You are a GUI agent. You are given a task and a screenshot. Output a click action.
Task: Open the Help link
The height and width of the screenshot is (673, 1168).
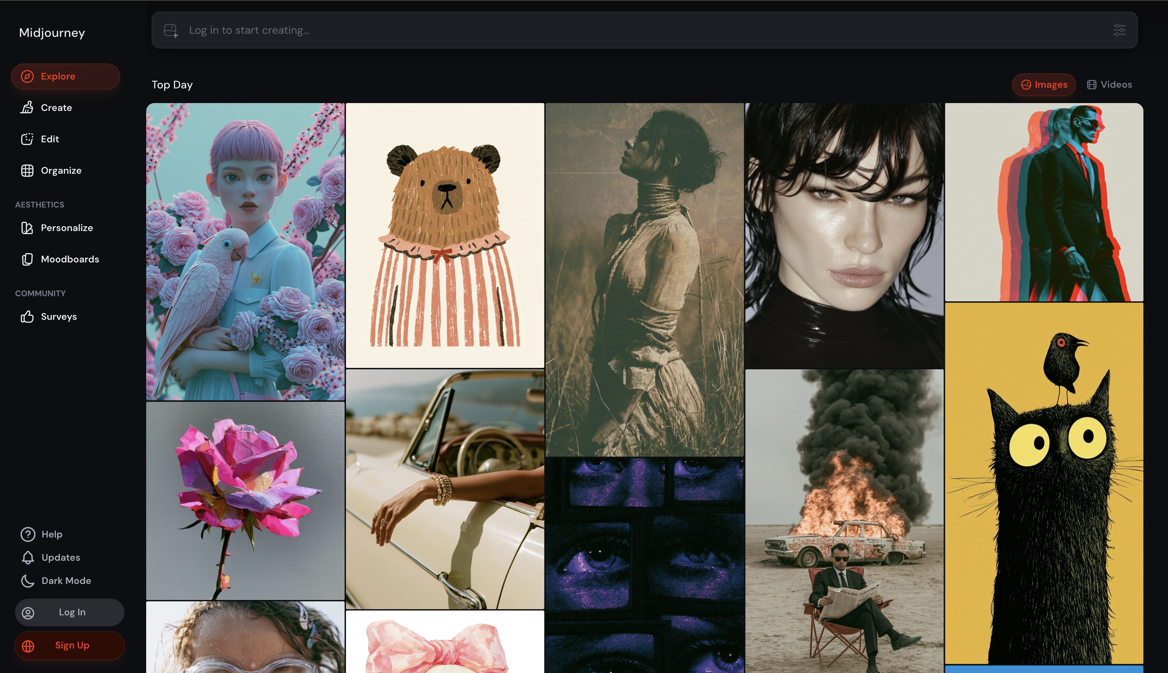coord(42,534)
